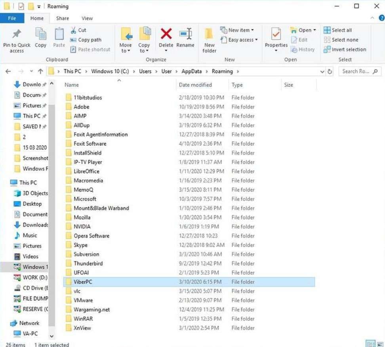
Task: Expand the chevron after AppData in path
Action: coord(207,71)
